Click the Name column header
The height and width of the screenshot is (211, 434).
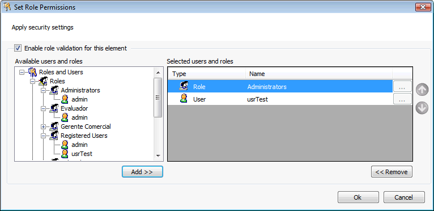pyautogui.click(x=319, y=74)
